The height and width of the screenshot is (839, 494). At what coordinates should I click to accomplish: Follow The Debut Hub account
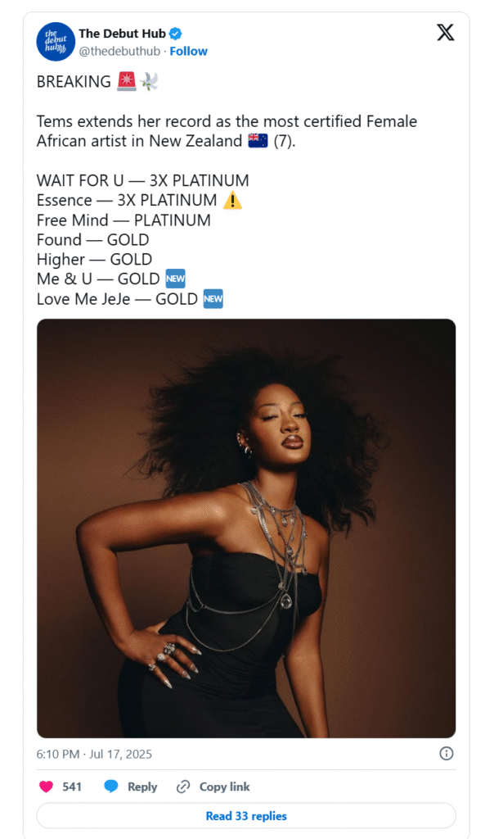coord(188,52)
